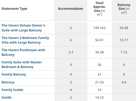Open the Balcony stateroom link

[x=8, y=82]
